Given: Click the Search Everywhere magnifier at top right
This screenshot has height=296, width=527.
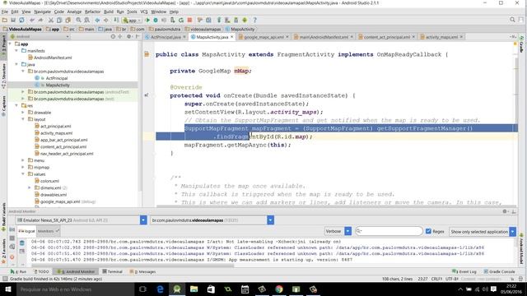Looking at the screenshot, I should pyautogui.click(x=512, y=20).
